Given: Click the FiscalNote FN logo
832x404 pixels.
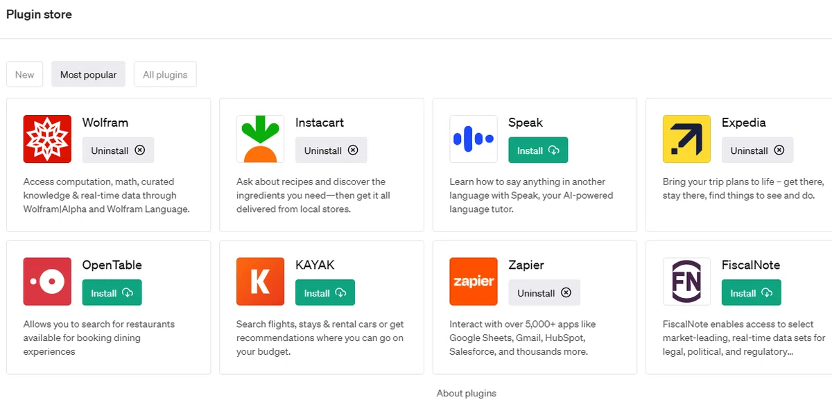Looking at the screenshot, I should click(686, 281).
